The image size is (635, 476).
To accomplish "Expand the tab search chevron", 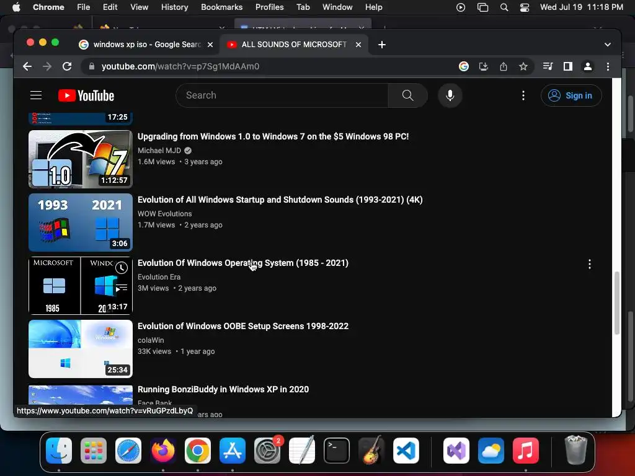I will 608,45.
